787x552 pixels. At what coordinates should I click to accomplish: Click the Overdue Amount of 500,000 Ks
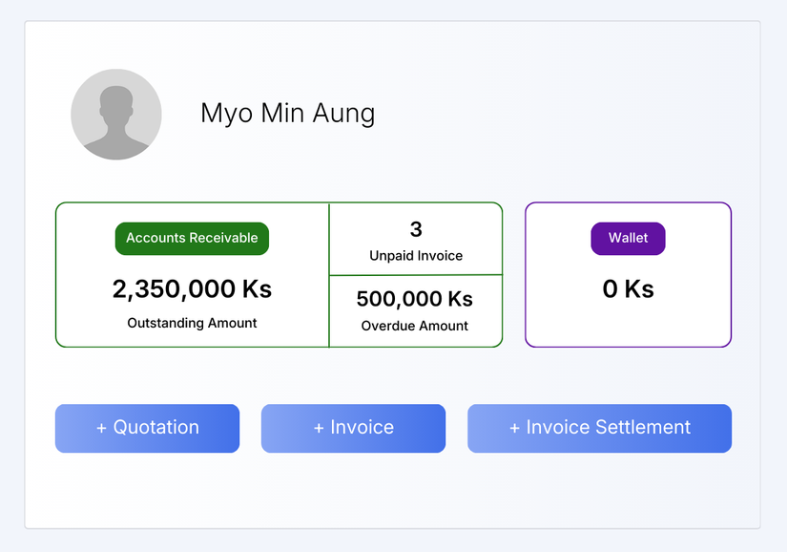[415, 298]
